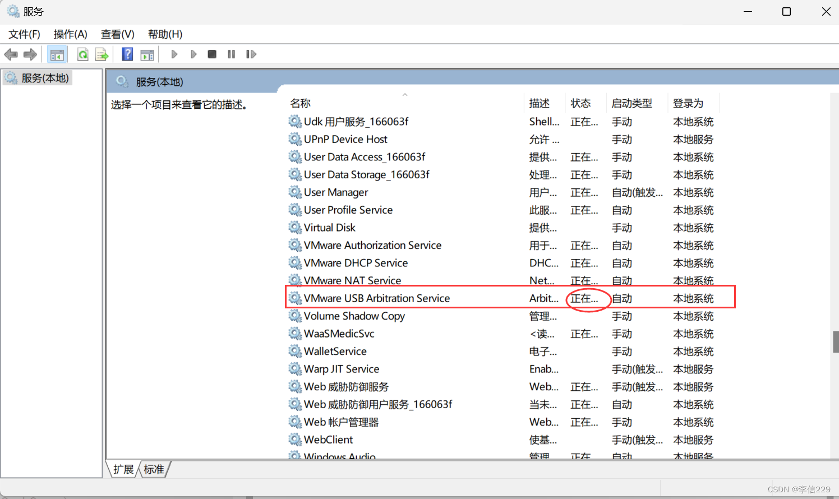839x499 pixels.
Task: Select the User Data Storage_166063f service
Action: [x=367, y=174]
